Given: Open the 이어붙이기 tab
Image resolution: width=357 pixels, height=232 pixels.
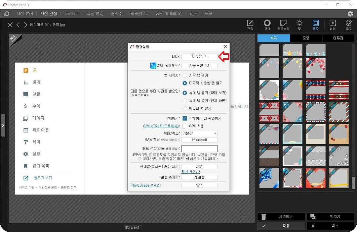Looking at the screenshot, I should (139, 14).
